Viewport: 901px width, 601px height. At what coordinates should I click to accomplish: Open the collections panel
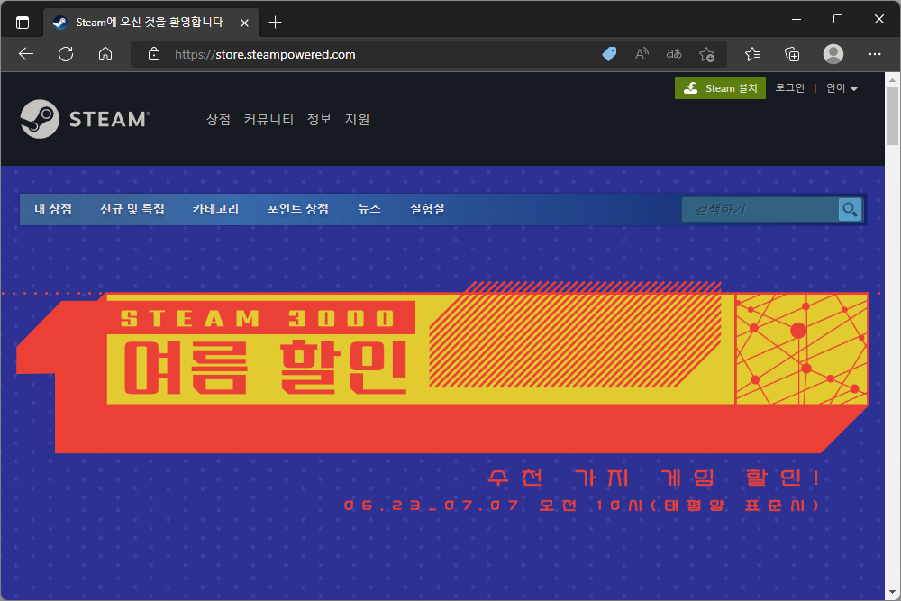(x=792, y=54)
